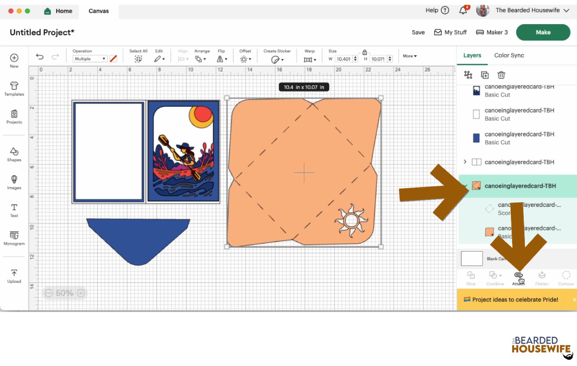
Task: Open the Operation dropdown
Action: coord(90,59)
